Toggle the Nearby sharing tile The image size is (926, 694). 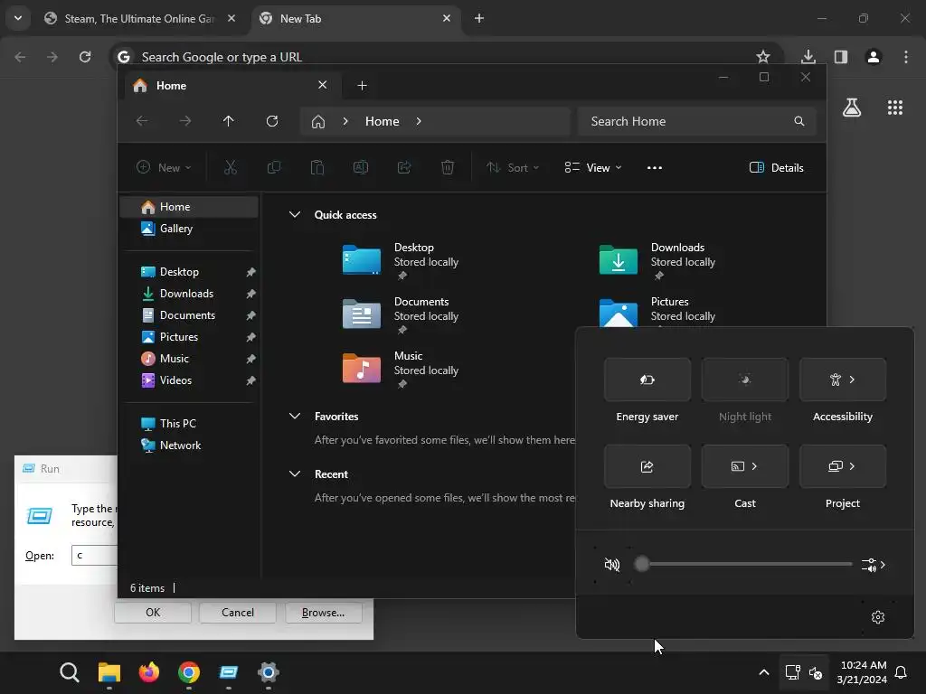[x=647, y=466]
